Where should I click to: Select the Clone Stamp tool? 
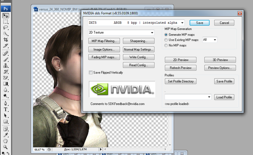tap(5, 65)
